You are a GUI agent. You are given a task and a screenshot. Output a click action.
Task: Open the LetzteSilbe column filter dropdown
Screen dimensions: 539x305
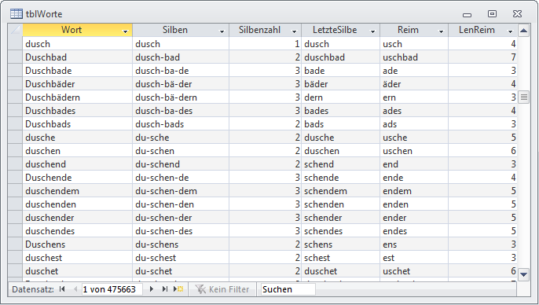coord(372,31)
